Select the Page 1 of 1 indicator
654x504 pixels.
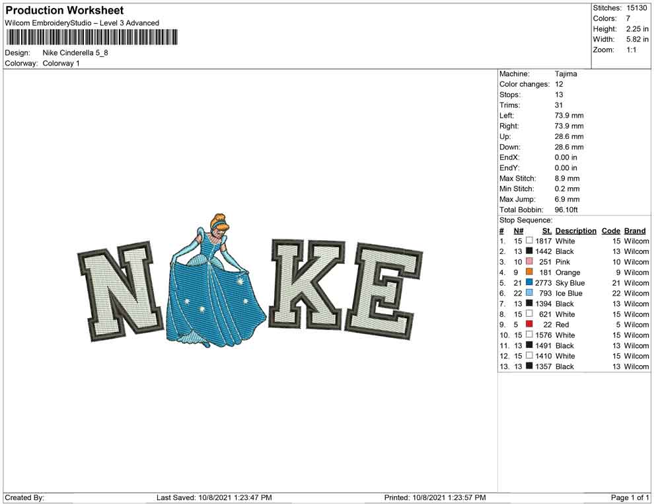pos(630,498)
